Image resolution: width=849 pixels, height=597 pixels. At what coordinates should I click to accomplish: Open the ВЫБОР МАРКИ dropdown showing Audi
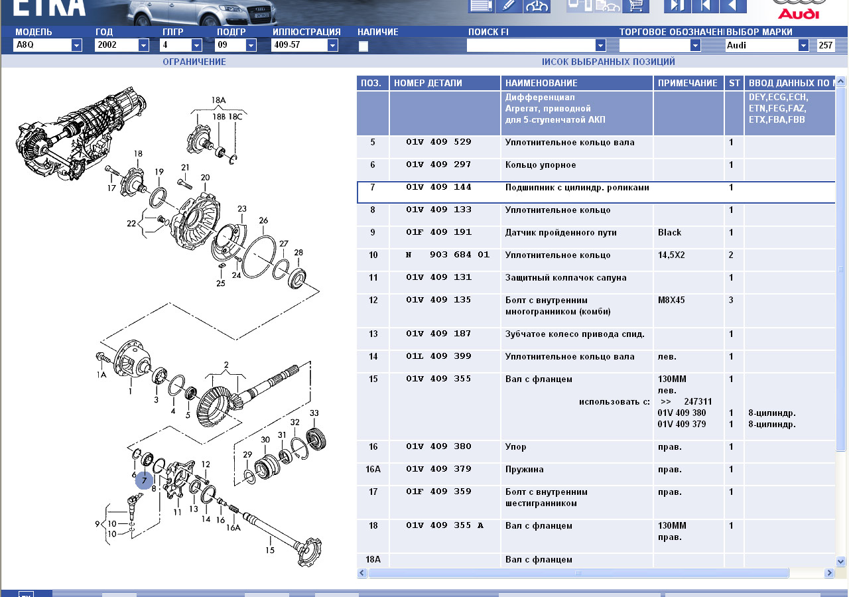tap(803, 45)
